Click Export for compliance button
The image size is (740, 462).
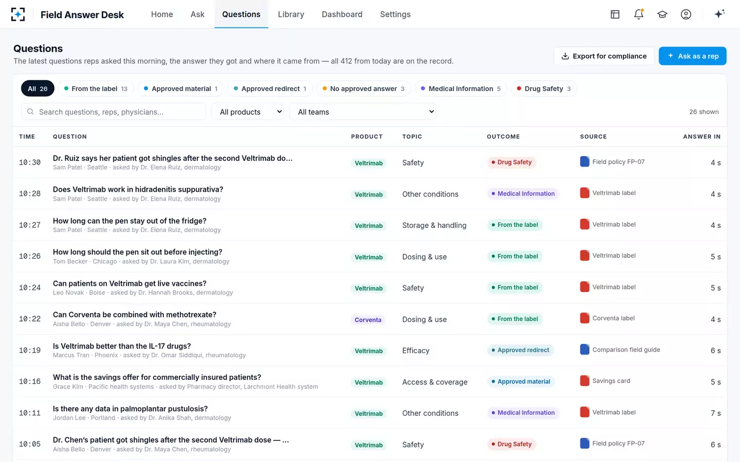(x=604, y=56)
